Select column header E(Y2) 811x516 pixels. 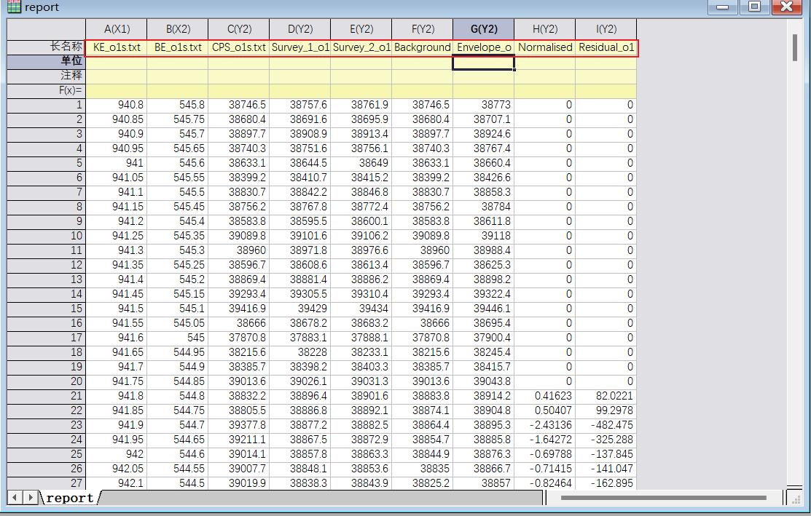coord(361,29)
